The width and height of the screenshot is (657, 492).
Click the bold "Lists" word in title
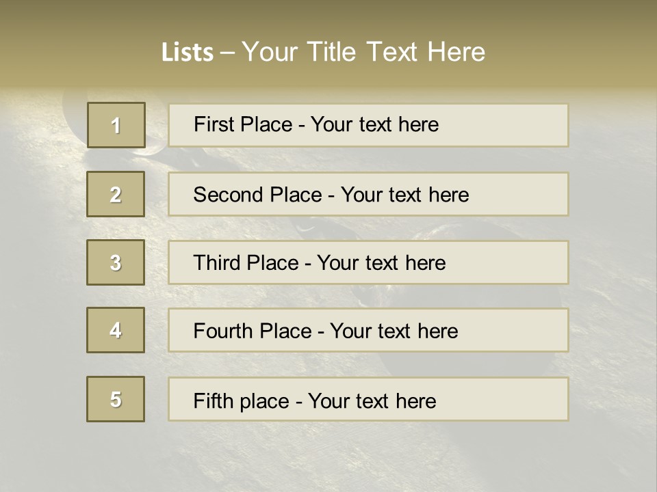(x=187, y=53)
